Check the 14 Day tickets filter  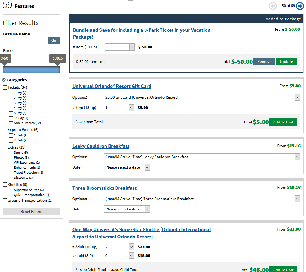tap(11, 118)
